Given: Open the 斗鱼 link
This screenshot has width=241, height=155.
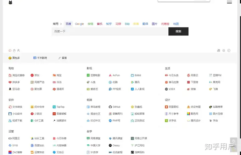Looking at the screenshot, I should 91,82.
